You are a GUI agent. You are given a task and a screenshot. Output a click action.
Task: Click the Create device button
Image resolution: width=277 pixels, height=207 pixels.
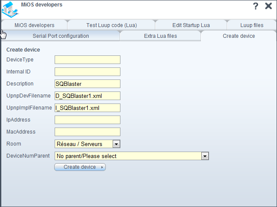click(x=80, y=167)
